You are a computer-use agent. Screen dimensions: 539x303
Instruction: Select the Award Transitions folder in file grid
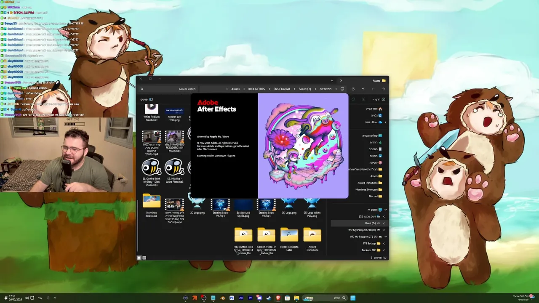pos(312,240)
